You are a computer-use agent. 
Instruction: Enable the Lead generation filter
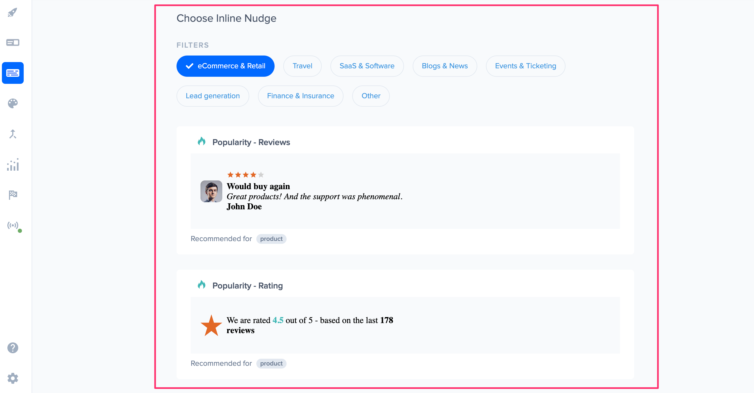pos(212,96)
